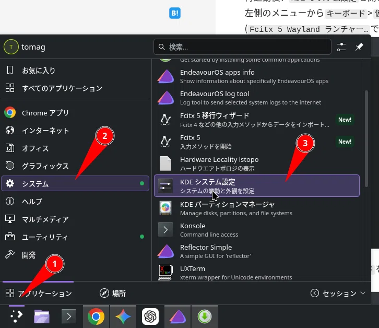Open Fcitx 5 移行ウィザード entry
The height and width of the screenshot is (328, 379).
coord(257,120)
